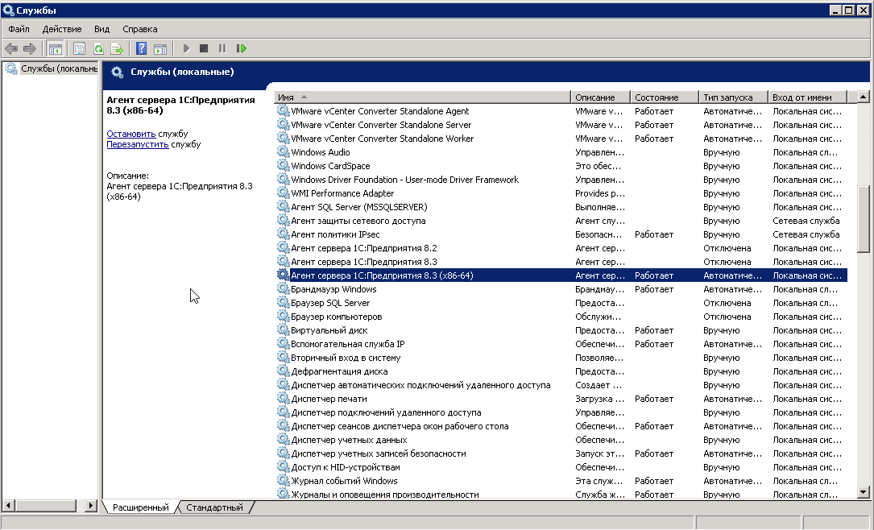Screen dimensions: 874x530
Task: Click the vertical scrollbar thumb of the services list
Action: tap(864, 219)
